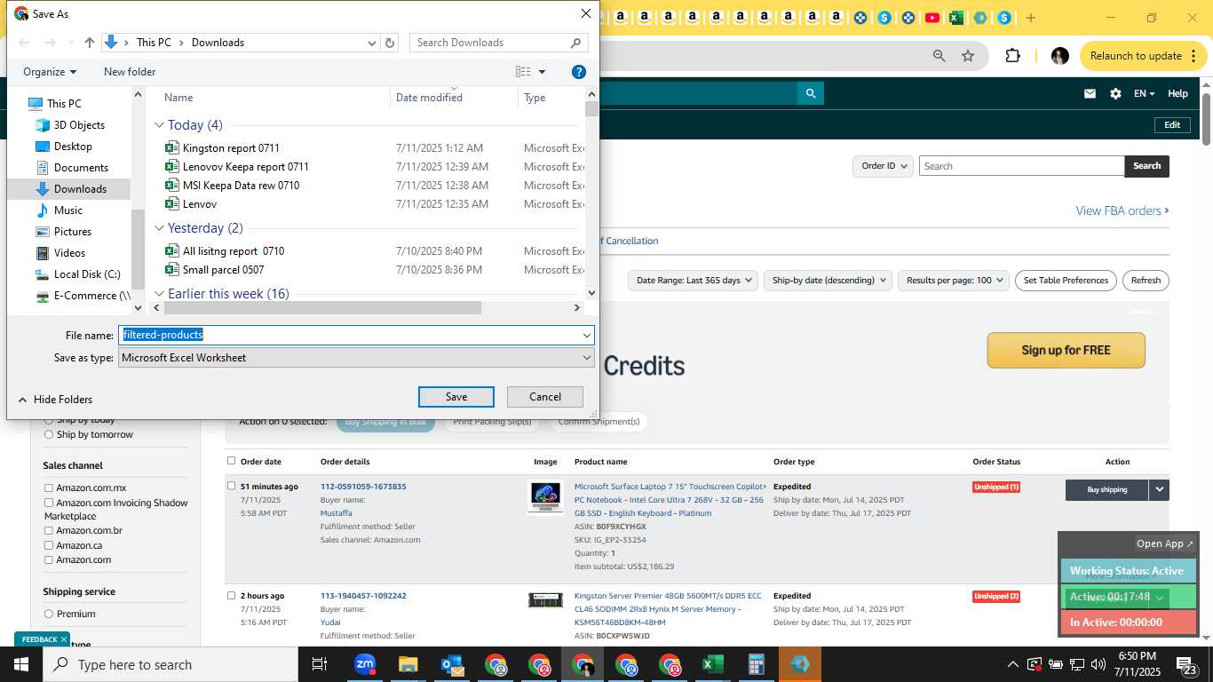Open E-Commerce network drive
This screenshot has height=682, width=1213.
pos(84,296)
